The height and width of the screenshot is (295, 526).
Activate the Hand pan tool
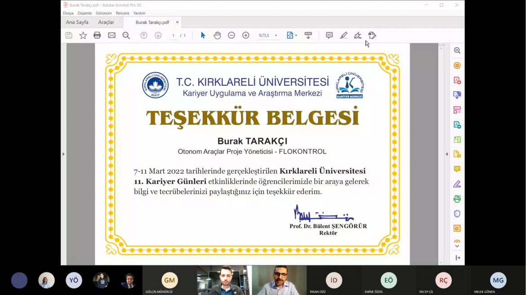tap(217, 35)
